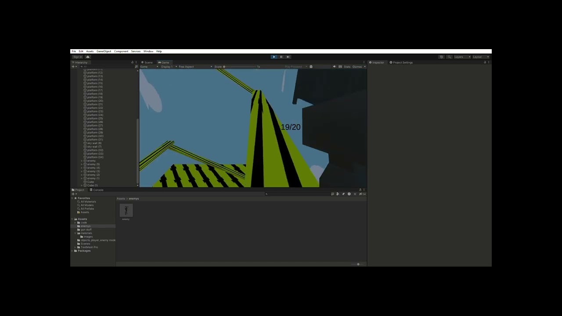Click the Play button in toolbar
The height and width of the screenshot is (316, 562).
274,57
